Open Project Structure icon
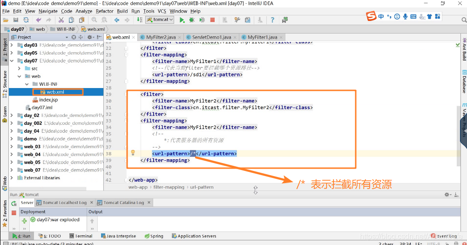The width and height of the screenshot is (467, 245). [x=248, y=20]
